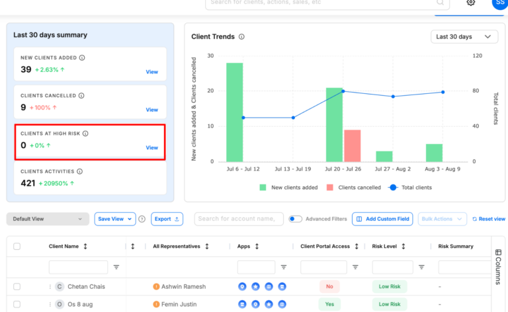
Task: Open filter options for Apps column
Action: (284, 267)
